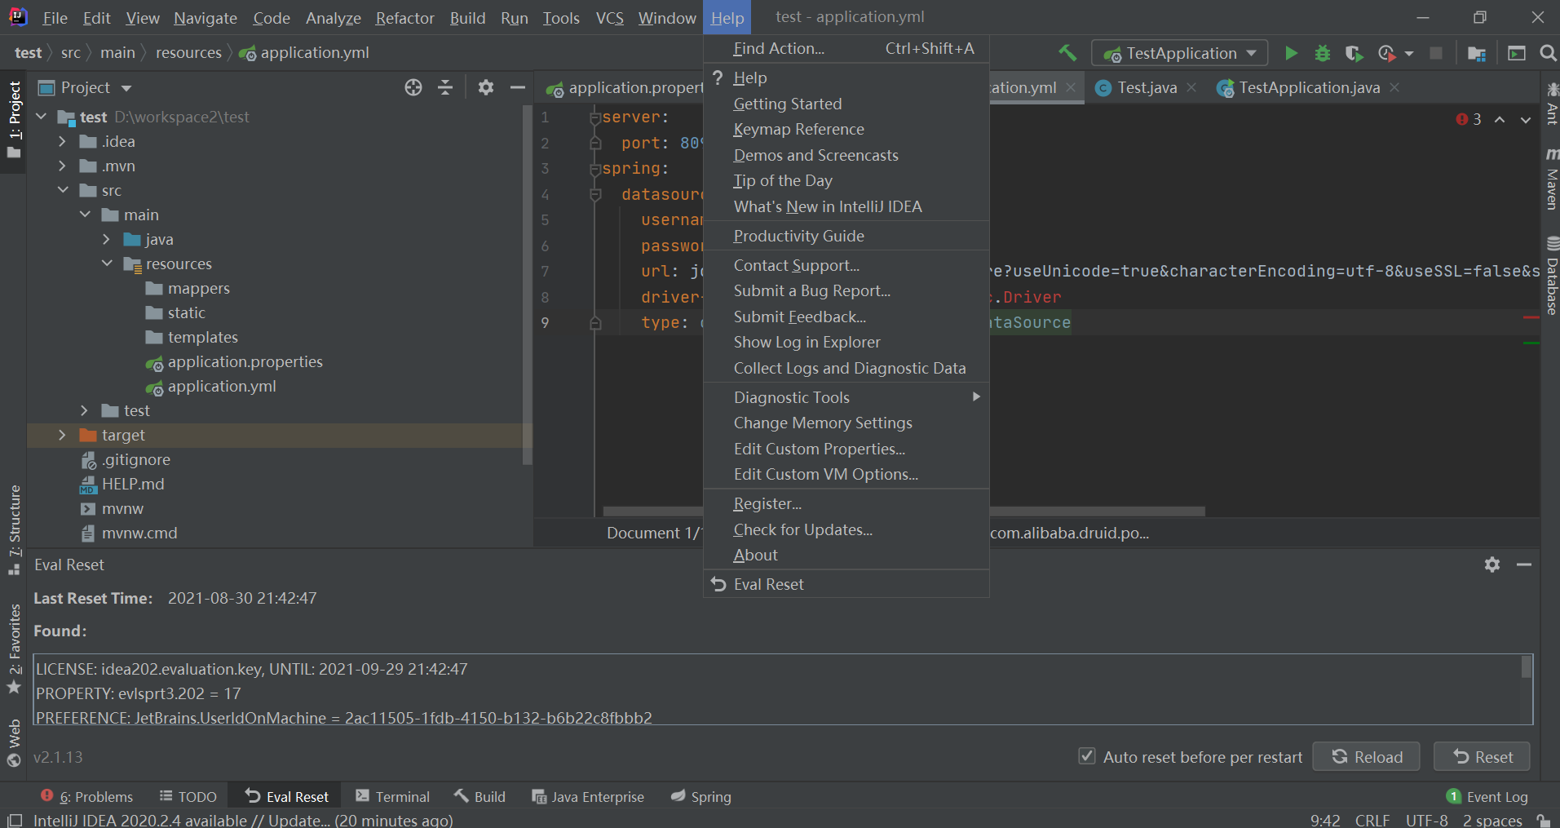
Task: Collapse the resources folder
Action: pyautogui.click(x=107, y=263)
